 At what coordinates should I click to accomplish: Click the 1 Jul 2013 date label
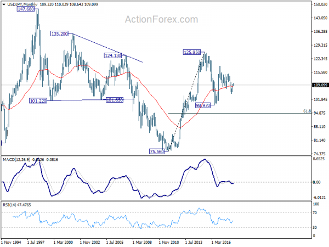[194, 242]
